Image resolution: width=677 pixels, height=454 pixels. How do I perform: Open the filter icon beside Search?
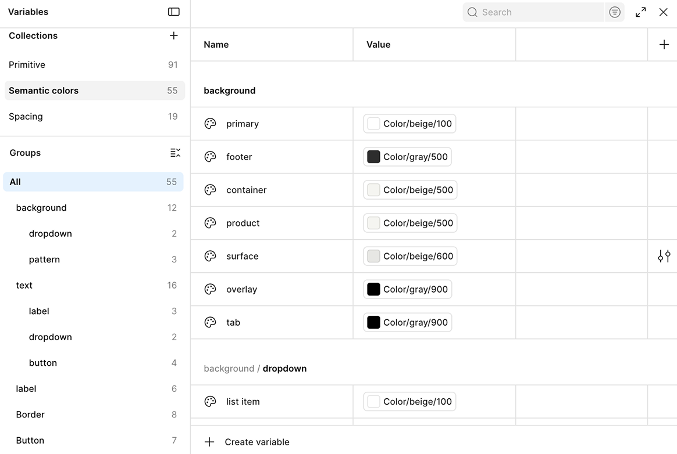pos(614,12)
